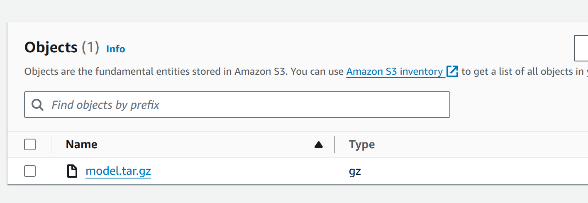
Task: Click the Type column header
Action: [x=362, y=144]
